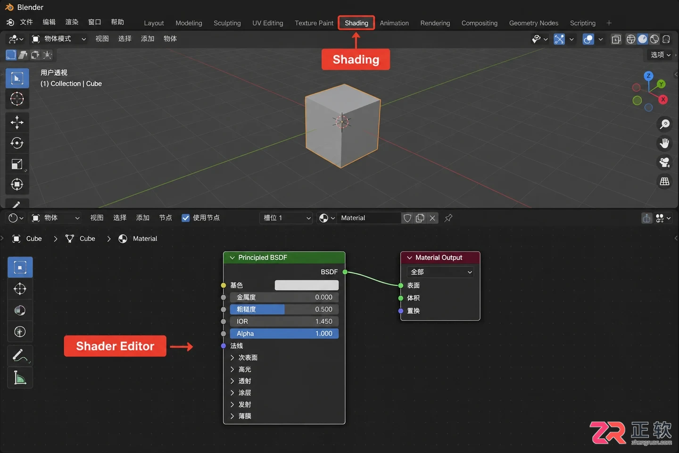Open the 全部 dropdown in Material Output
Screen dimensions: 679x453
point(440,272)
